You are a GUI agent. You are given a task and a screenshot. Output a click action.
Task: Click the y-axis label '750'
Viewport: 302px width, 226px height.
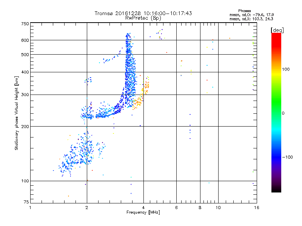point(25,24)
